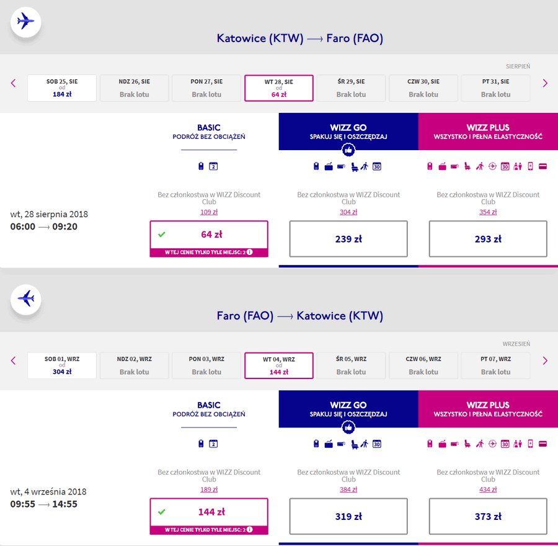Click the departing airplane icon above Katowice–Faro

tap(25, 22)
